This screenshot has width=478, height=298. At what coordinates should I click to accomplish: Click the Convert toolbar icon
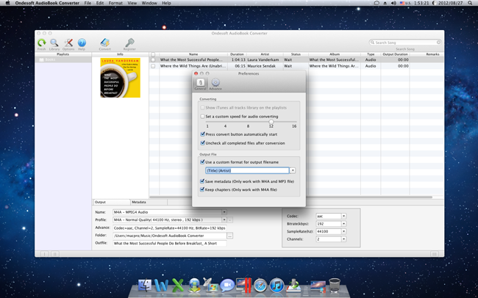click(105, 43)
